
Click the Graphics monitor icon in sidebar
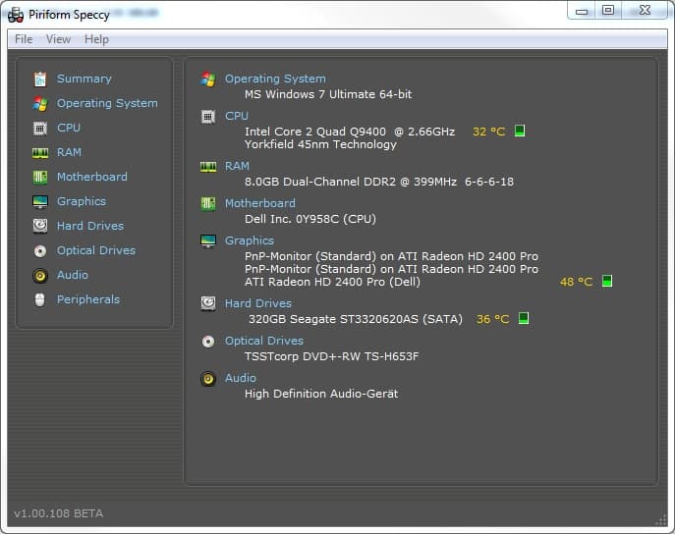pos(40,201)
